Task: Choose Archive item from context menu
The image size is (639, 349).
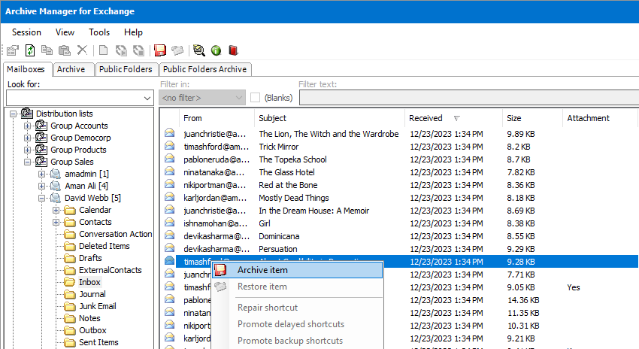Action: [262, 270]
